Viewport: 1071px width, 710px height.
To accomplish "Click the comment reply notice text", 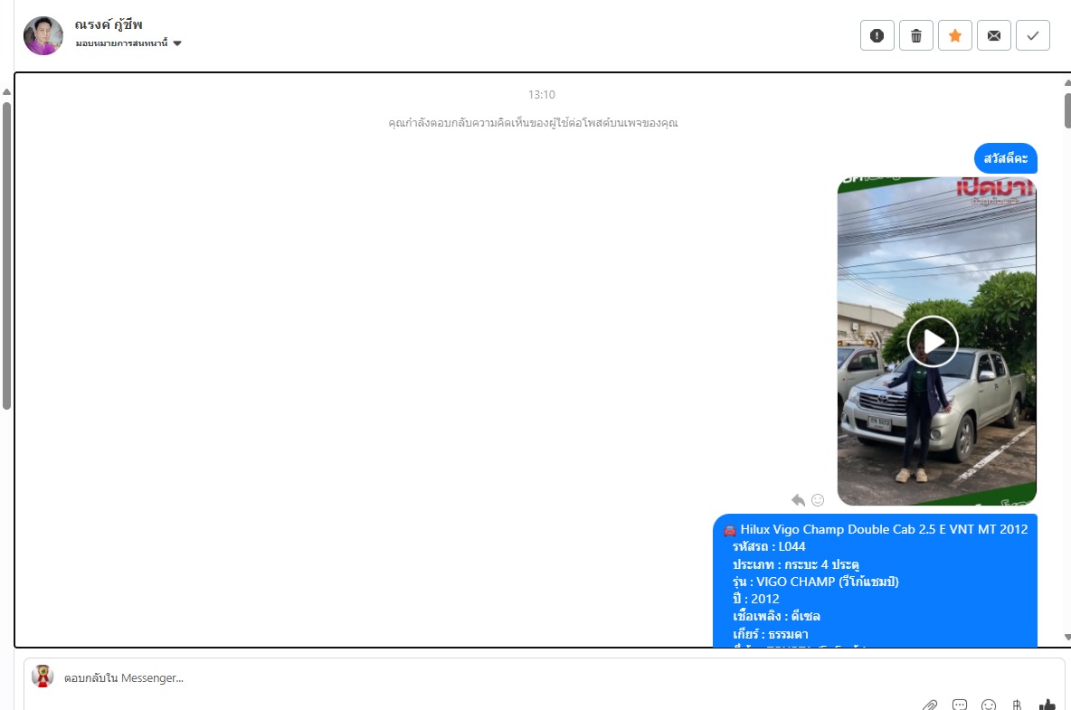I will (533, 123).
